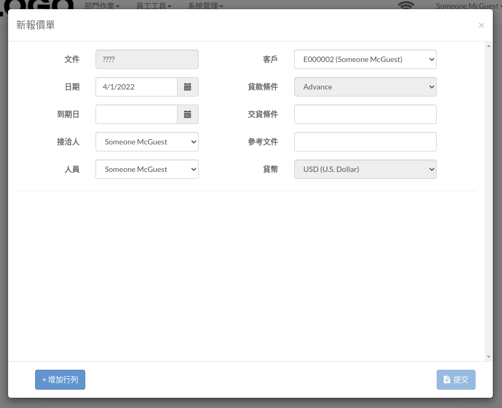Open the 人員 dropdown
Image resolution: width=502 pixels, height=408 pixels.
pos(147,169)
